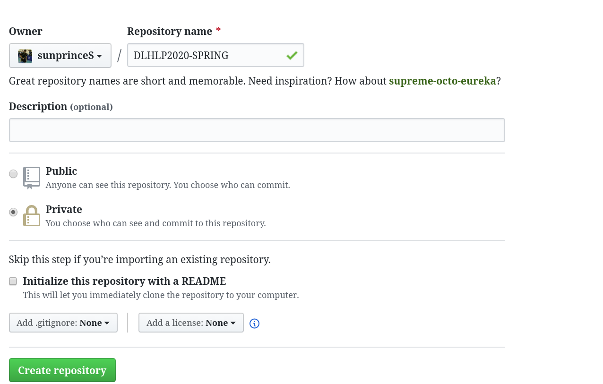The height and width of the screenshot is (384, 603).
Task: Click the green checkmark in repository name
Action: tap(292, 55)
